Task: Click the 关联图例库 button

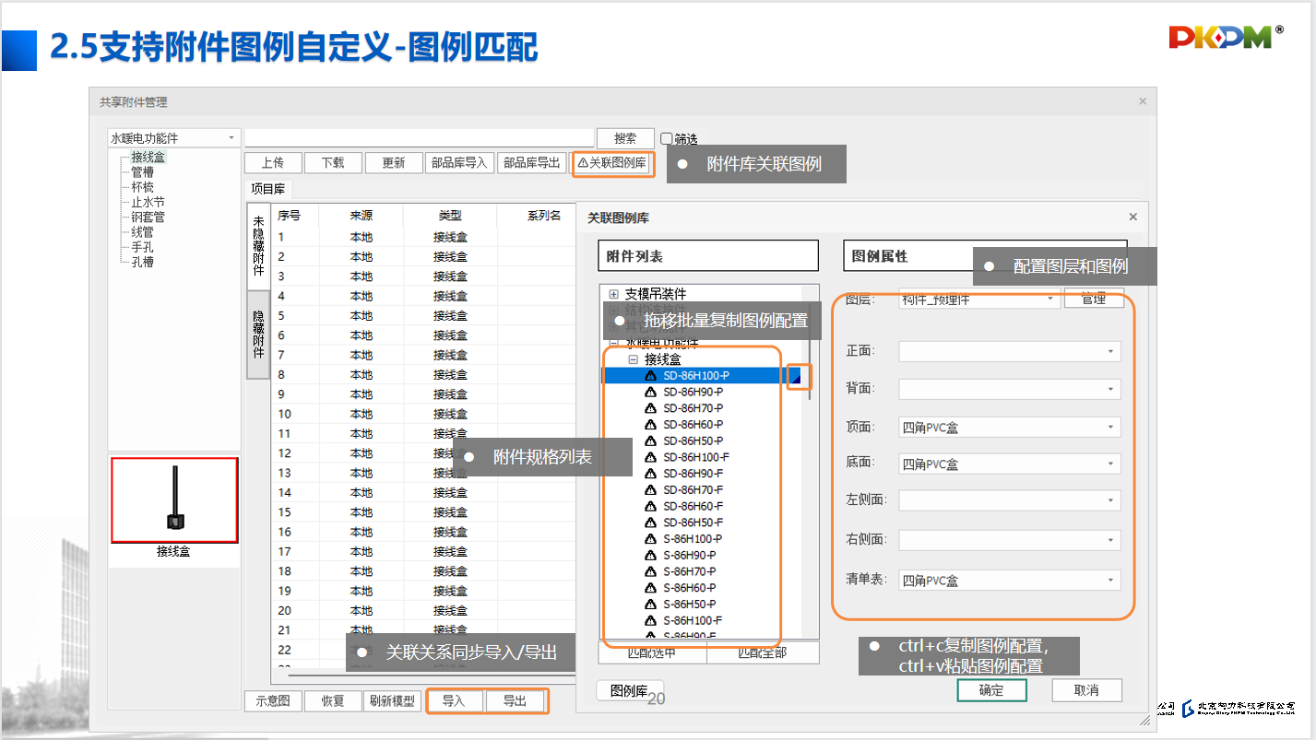Action: 612,163
